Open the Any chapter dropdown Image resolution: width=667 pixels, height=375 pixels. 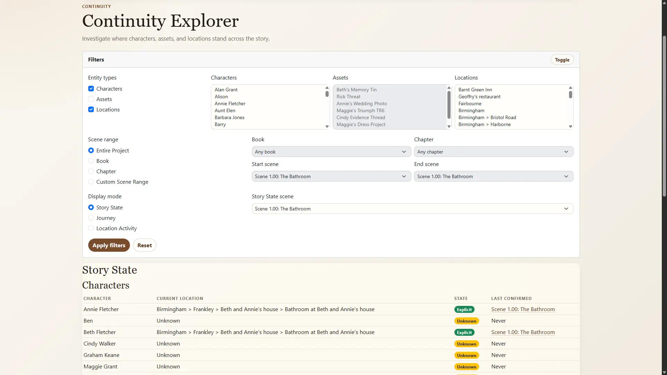pyautogui.click(x=493, y=152)
